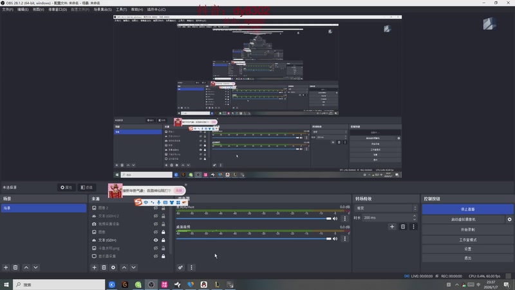Lock the 图像 2 source
This screenshot has width=515, height=290.
coord(164,208)
